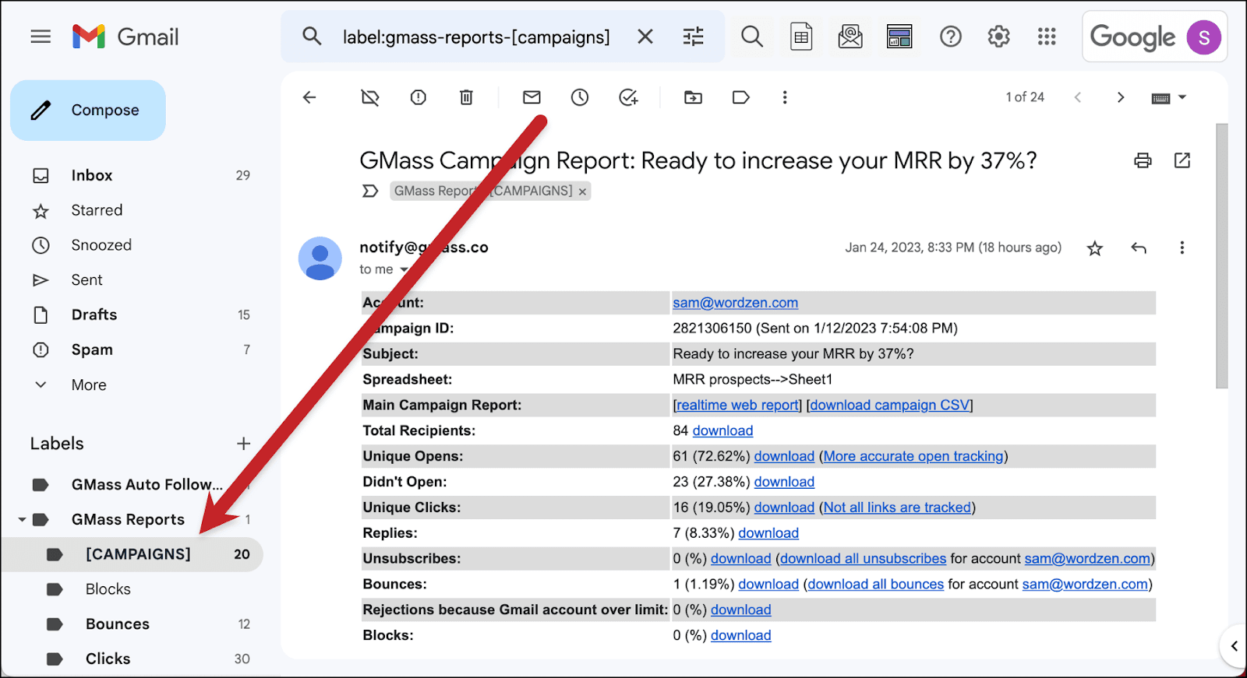This screenshot has height=678, width=1247.
Task: Select the [CAMPAIGNS] label
Action: click(x=131, y=554)
